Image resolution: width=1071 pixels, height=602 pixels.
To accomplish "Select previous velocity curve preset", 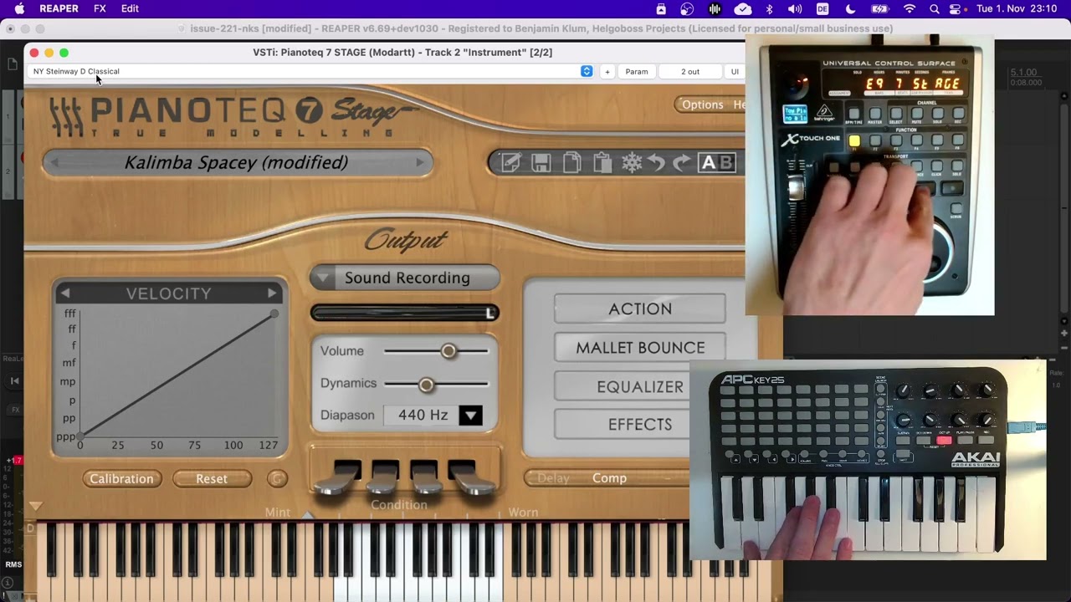I will pos(65,293).
